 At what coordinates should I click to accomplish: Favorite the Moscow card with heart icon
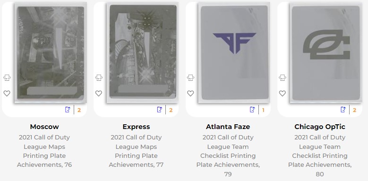click(x=7, y=94)
